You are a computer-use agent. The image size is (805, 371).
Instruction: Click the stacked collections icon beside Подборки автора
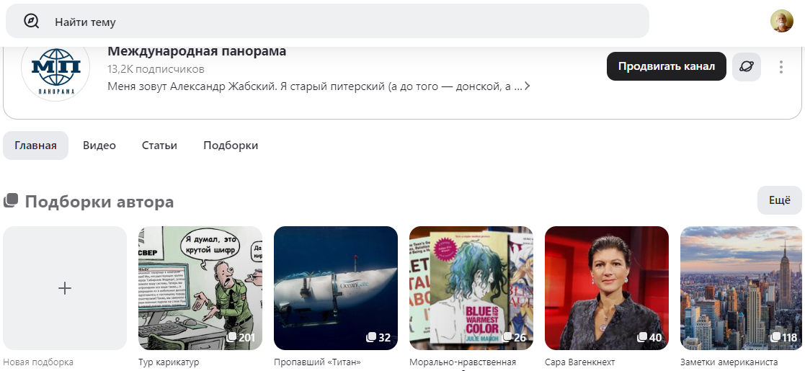pyautogui.click(x=11, y=201)
